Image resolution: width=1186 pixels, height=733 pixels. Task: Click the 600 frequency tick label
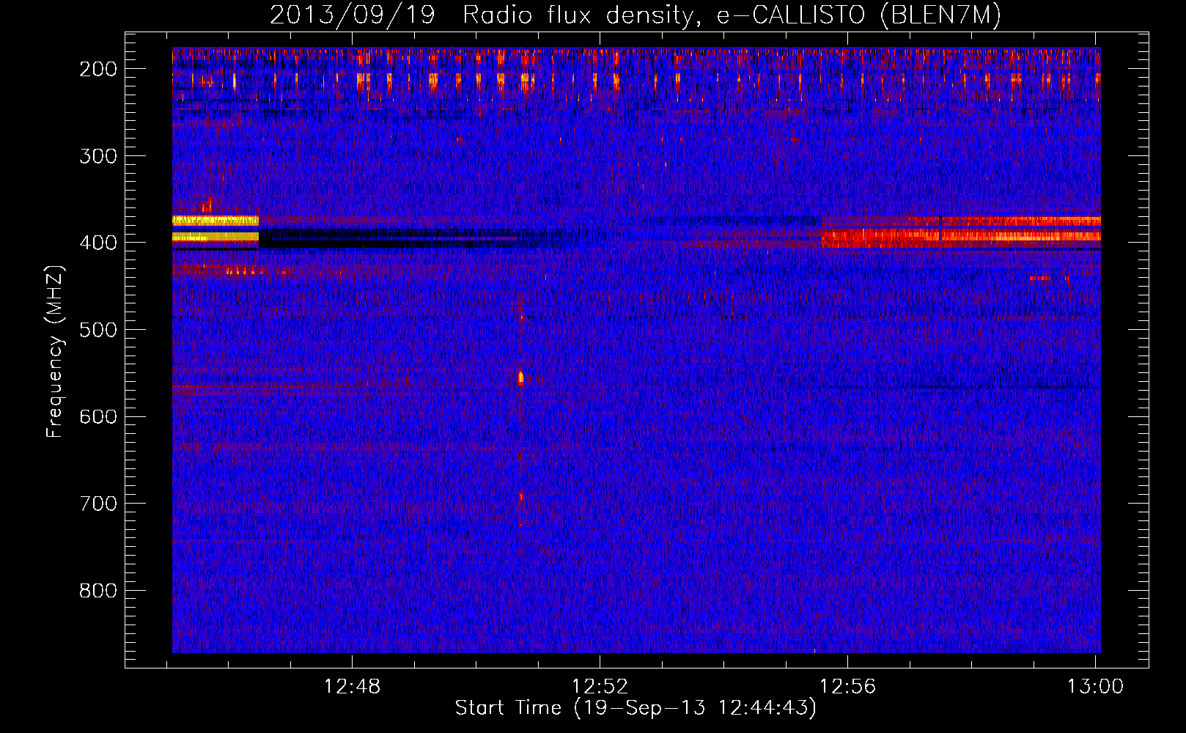[98, 416]
